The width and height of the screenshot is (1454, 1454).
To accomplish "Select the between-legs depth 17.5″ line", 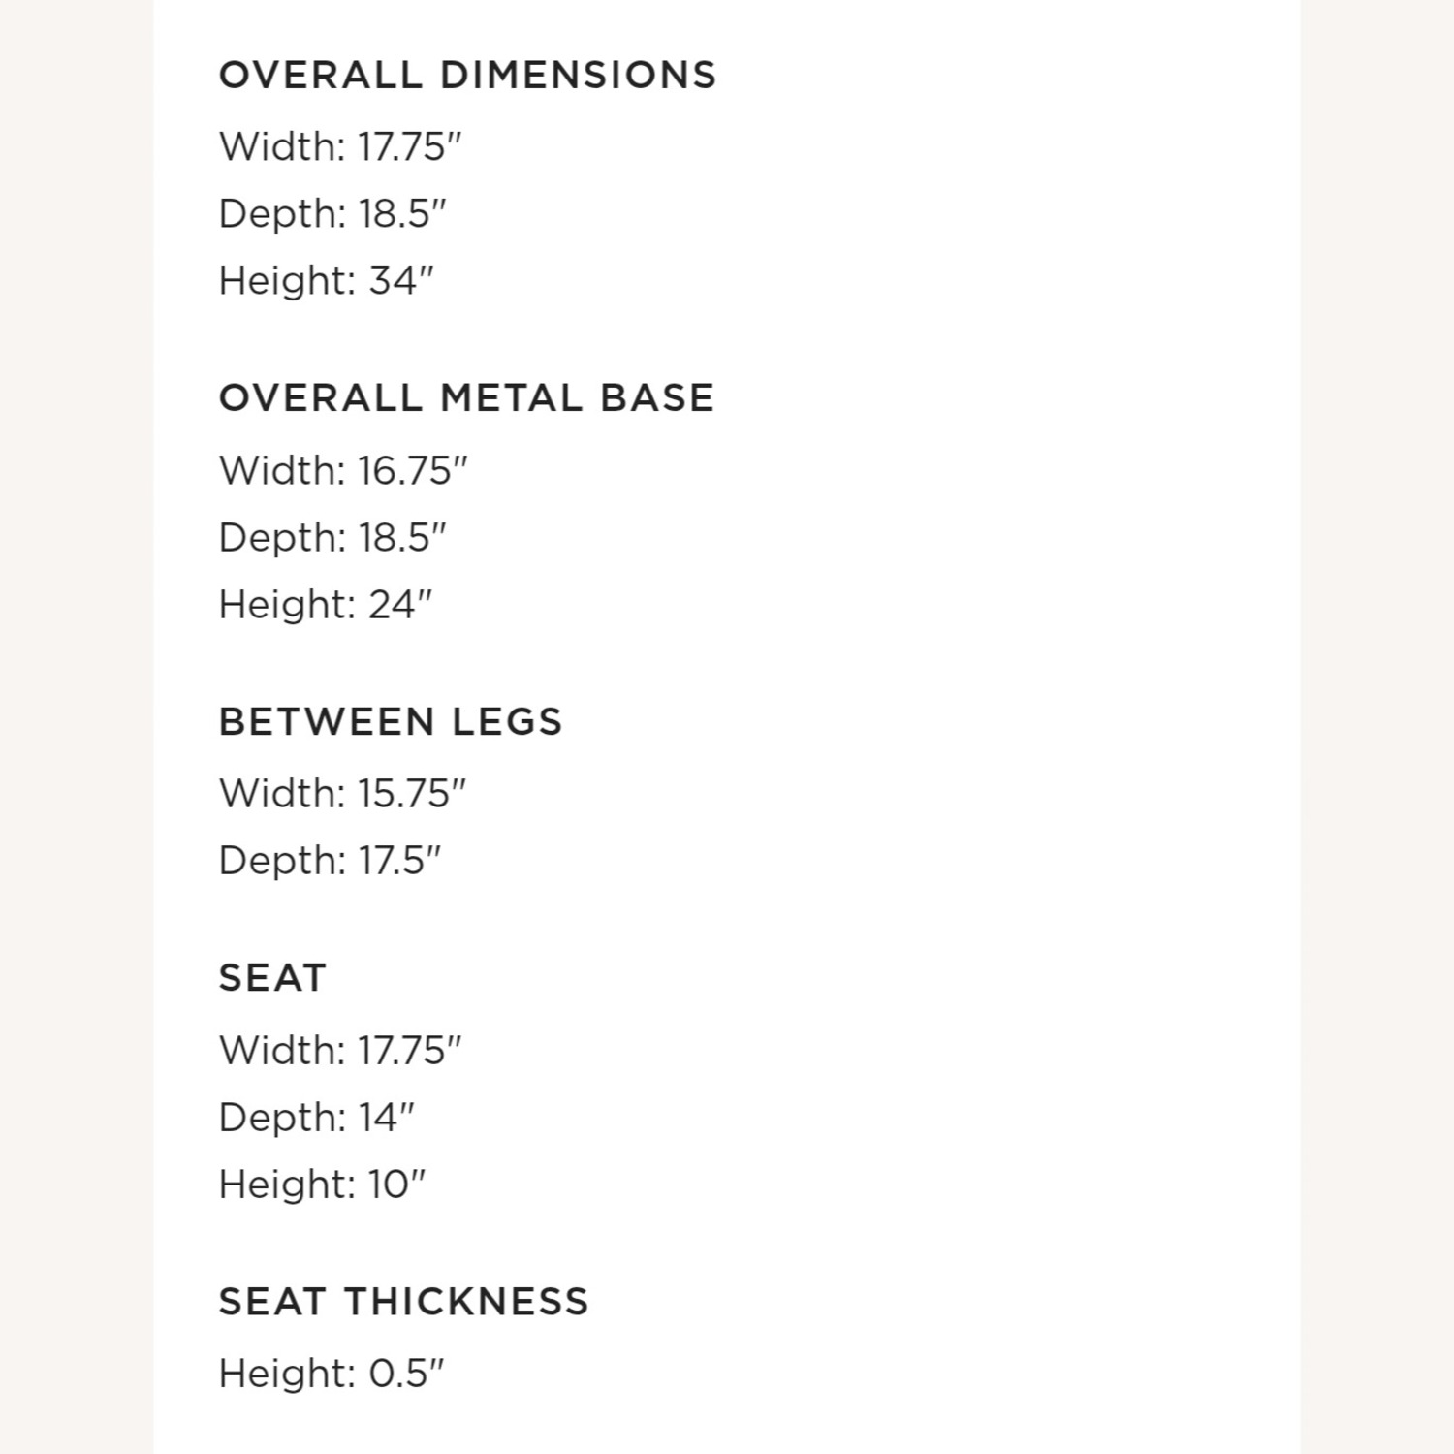I will [330, 861].
